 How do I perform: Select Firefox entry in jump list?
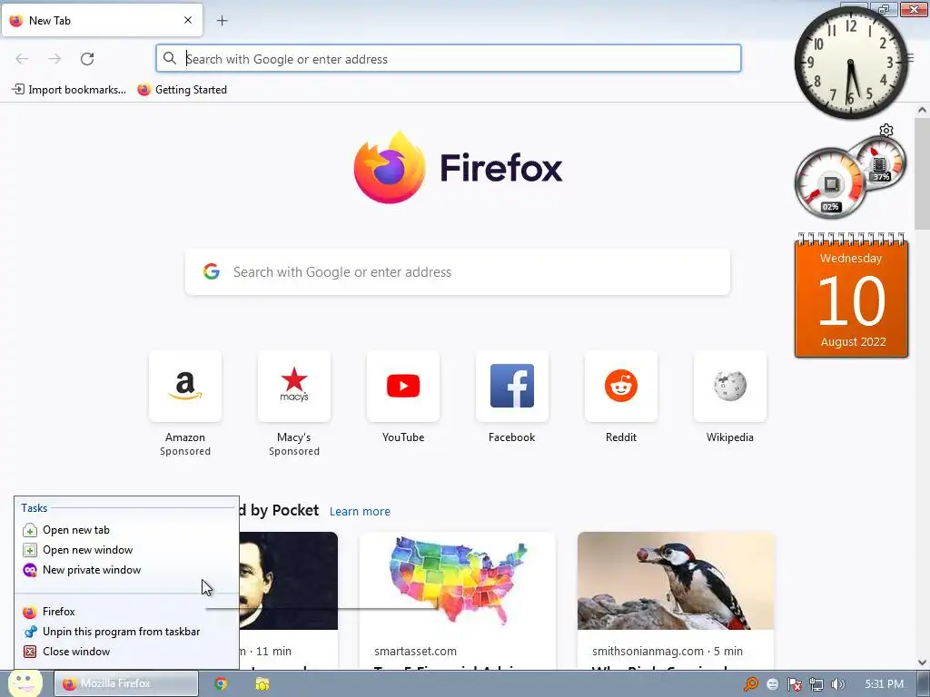[126, 612]
